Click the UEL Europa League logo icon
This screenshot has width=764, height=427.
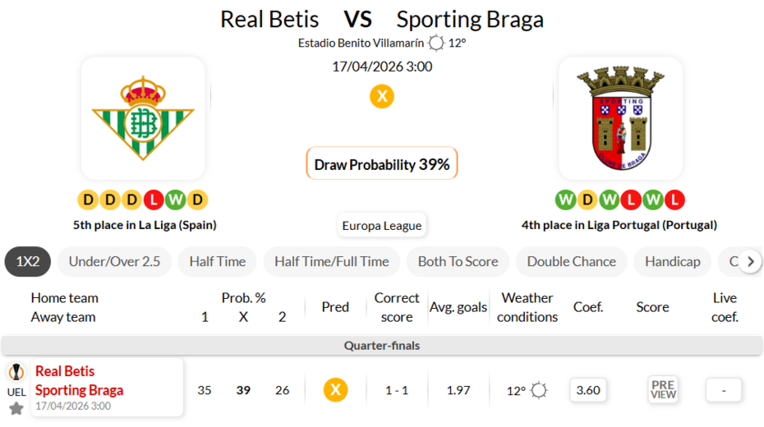(16, 372)
